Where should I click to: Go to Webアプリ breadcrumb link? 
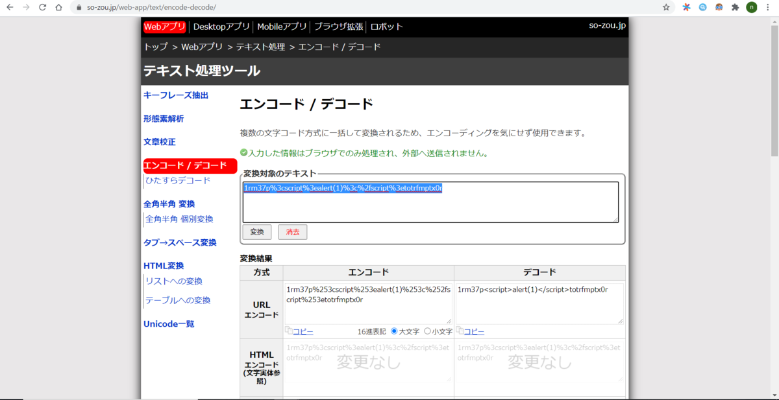click(202, 47)
